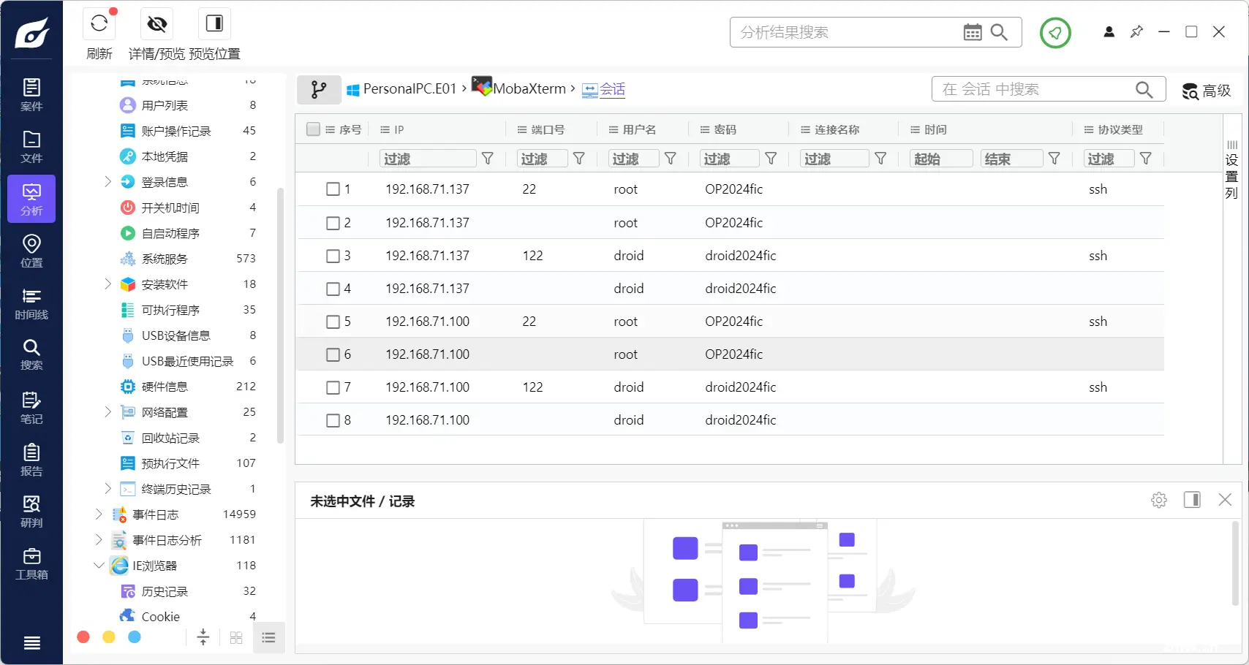Open the 位置 sidebar section
This screenshot has height=665, width=1249.
pos(31,251)
